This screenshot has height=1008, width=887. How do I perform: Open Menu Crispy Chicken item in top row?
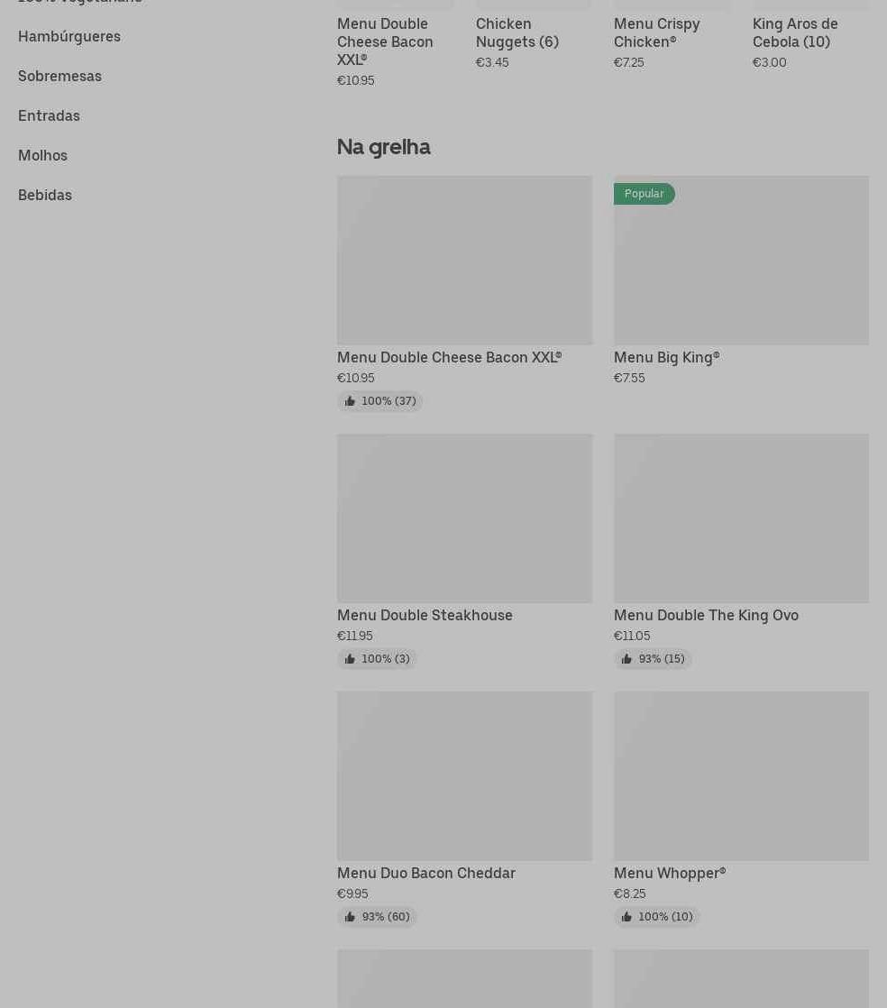click(656, 33)
